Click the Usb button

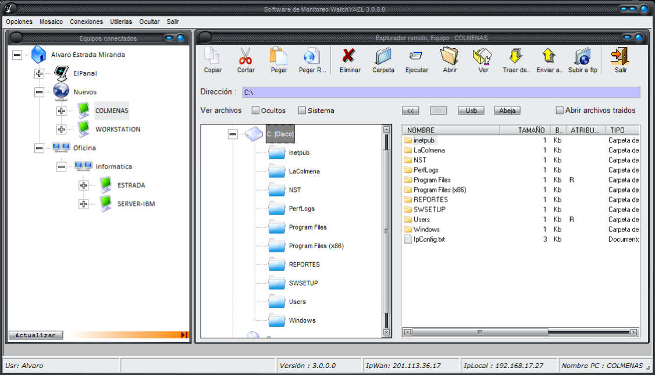(471, 110)
